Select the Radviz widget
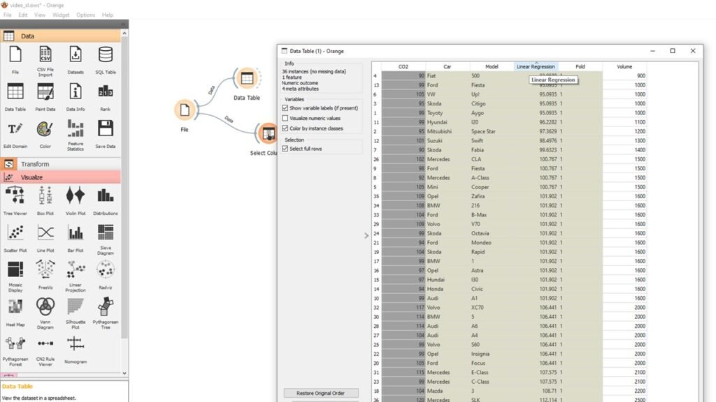The height and width of the screenshot is (402, 716). (106, 275)
